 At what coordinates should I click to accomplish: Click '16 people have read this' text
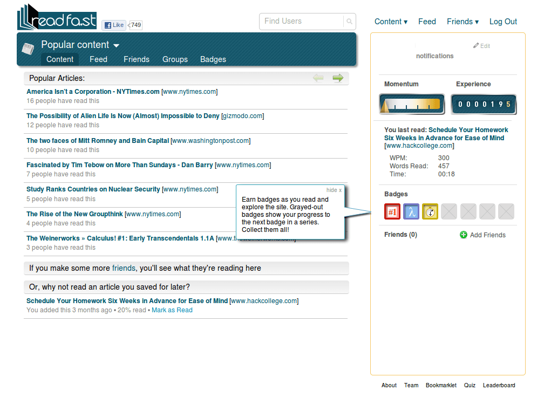click(x=63, y=100)
